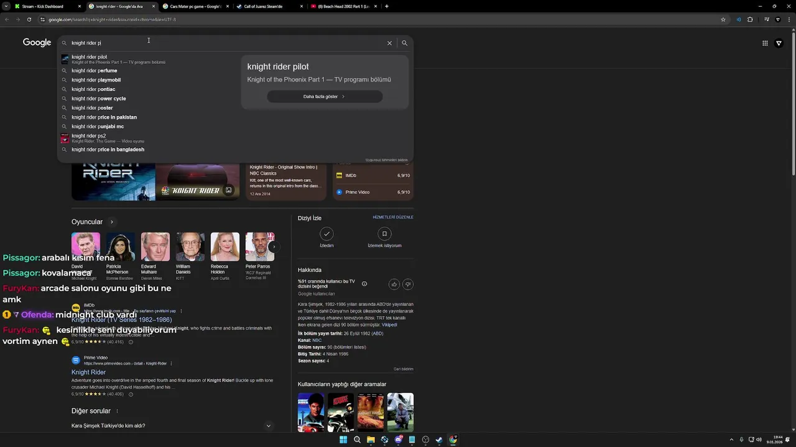
Task: Open the IMDb 6,9/10 rating row
Action: pyautogui.click(x=373, y=176)
